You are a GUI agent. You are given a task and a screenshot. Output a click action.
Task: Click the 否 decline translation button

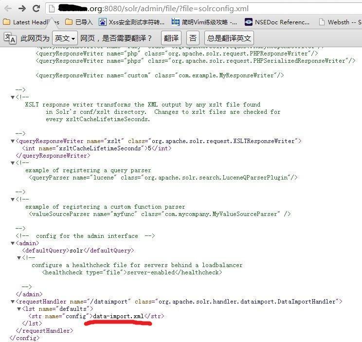point(193,38)
